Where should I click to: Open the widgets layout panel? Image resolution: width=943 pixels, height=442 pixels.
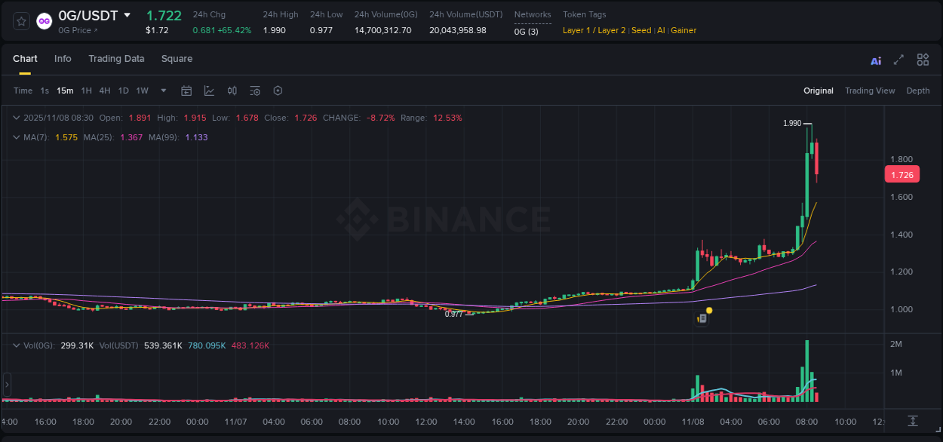pos(923,60)
